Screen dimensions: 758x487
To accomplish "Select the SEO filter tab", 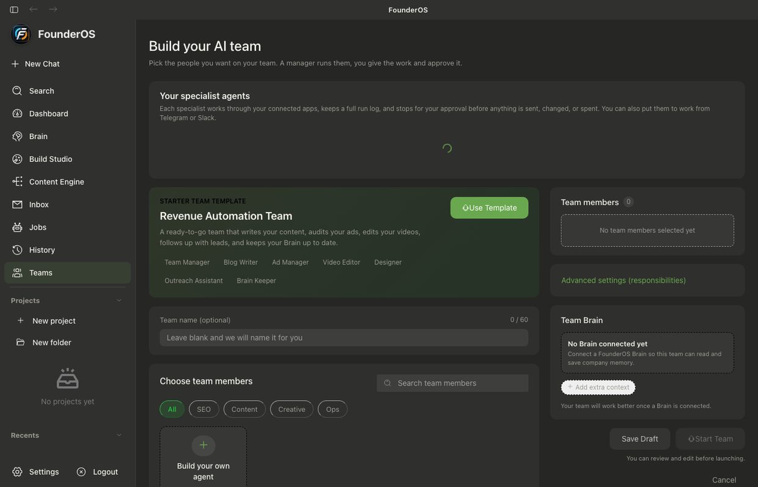I will [x=204, y=409].
